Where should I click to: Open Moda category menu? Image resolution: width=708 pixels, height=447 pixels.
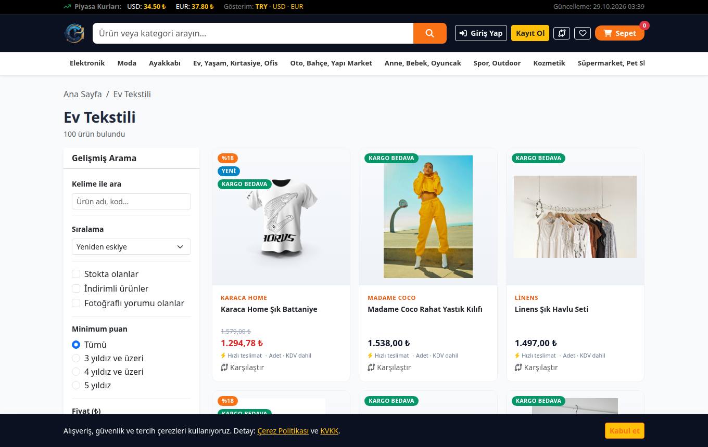click(x=127, y=63)
